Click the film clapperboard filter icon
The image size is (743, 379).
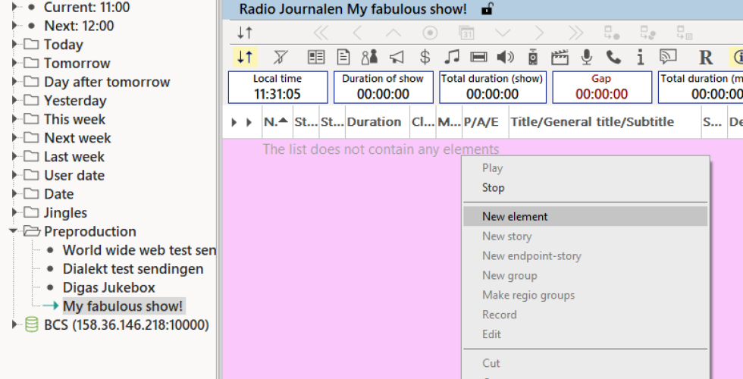[560, 57]
